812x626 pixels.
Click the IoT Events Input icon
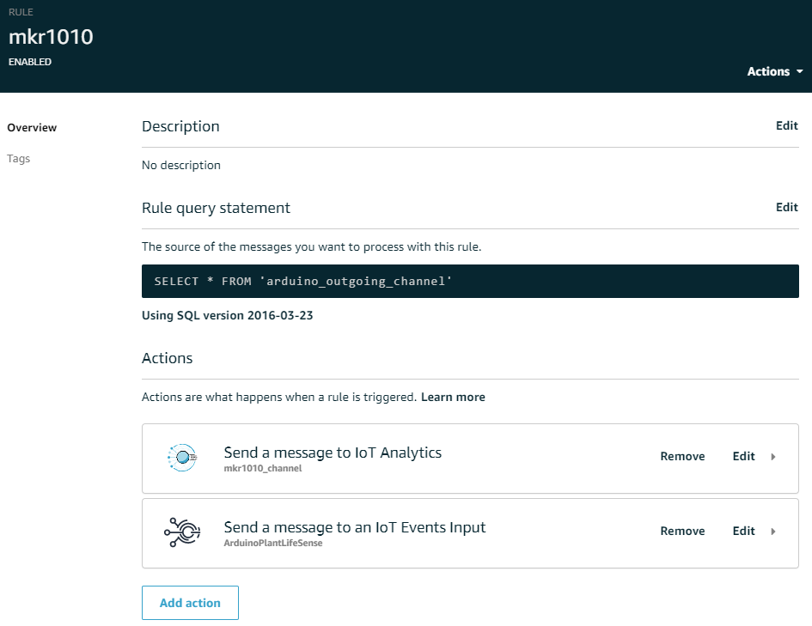(x=182, y=532)
